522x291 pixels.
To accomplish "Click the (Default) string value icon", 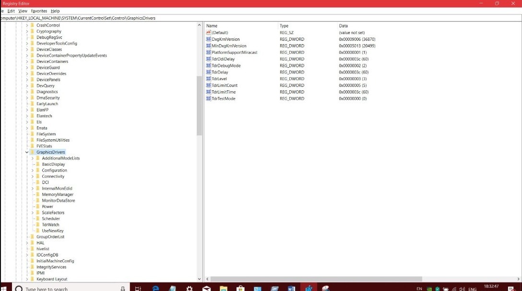I will pos(208,33).
